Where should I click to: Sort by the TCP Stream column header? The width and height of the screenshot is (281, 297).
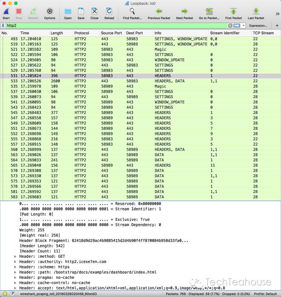pyautogui.click(x=263, y=33)
